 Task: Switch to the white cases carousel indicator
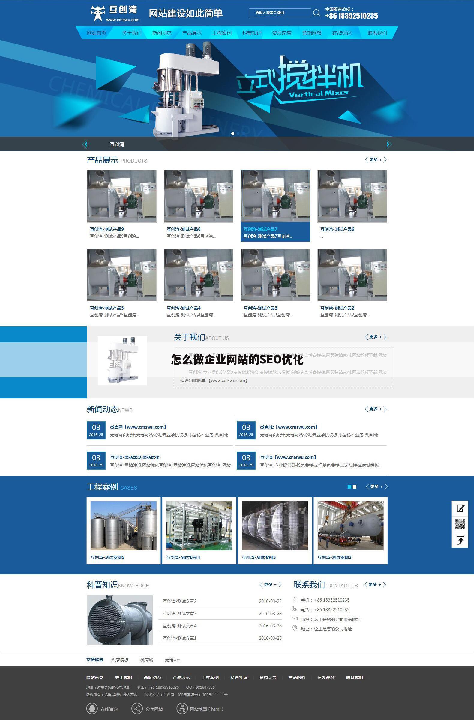pos(355,487)
